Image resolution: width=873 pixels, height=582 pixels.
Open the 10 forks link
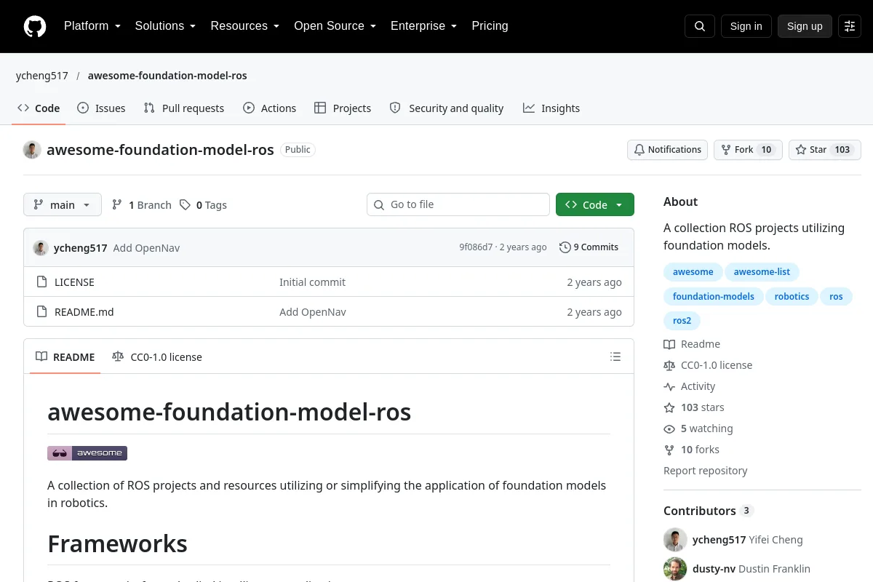click(691, 450)
